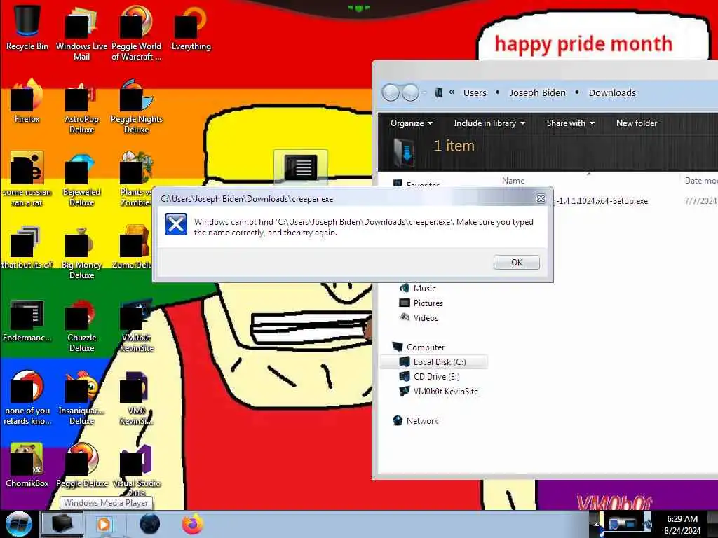The width and height of the screenshot is (718, 538).
Task: Launch Visual Studio 2015 shortcut
Action: pos(137,470)
